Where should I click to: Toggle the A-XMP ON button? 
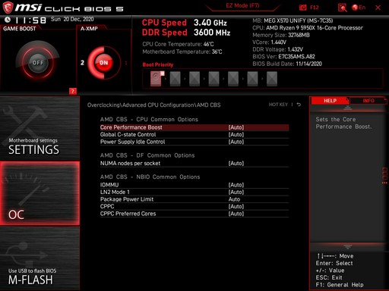tap(103, 62)
